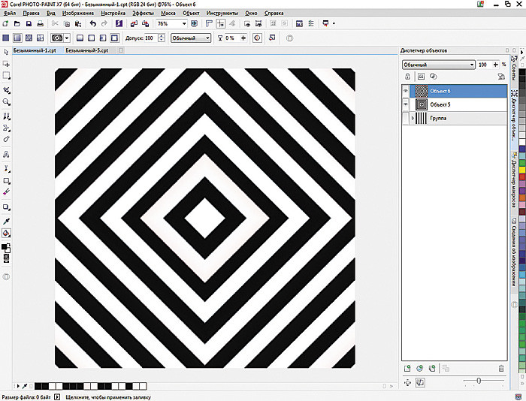Toggle anti-aliasing button in property bar

(257, 38)
